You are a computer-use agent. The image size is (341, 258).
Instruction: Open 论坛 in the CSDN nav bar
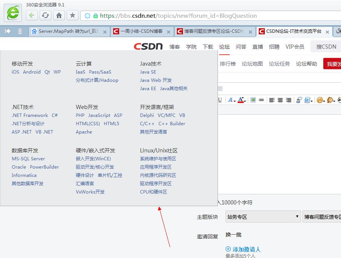[x=224, y=46]
